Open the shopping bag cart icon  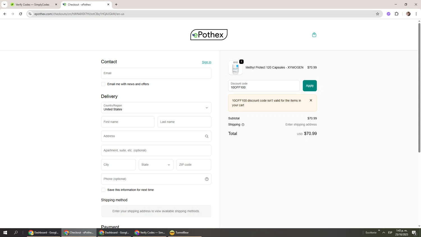[314, 35]
